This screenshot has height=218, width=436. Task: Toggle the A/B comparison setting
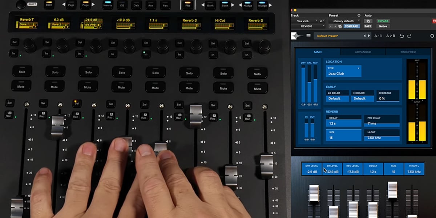(378, 36)
